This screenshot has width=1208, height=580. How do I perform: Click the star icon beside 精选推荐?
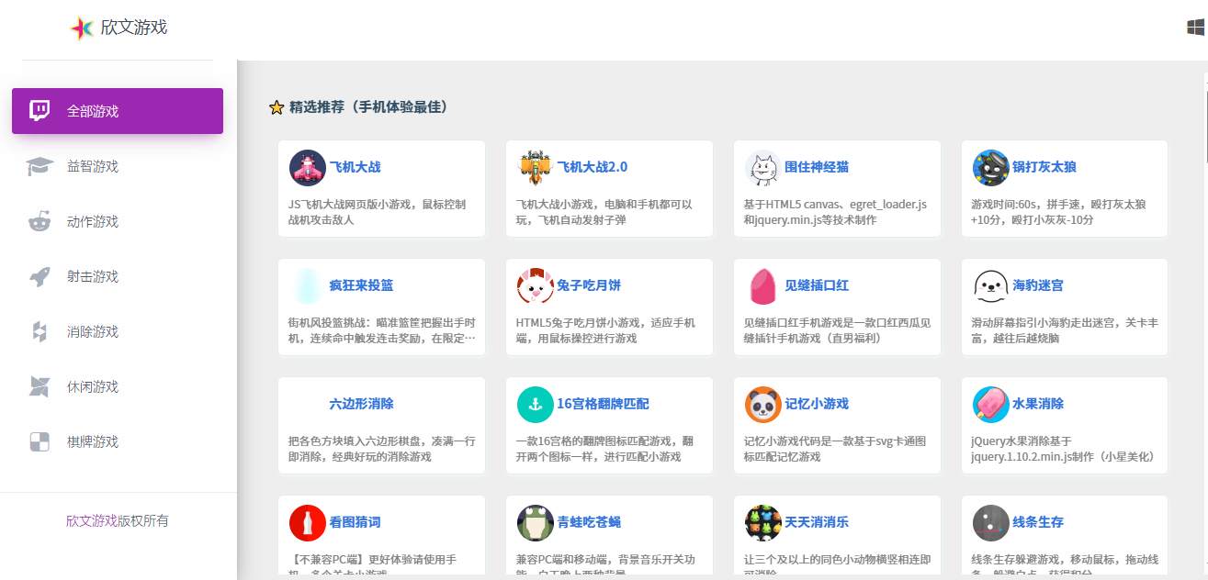(x=277, y=107)
